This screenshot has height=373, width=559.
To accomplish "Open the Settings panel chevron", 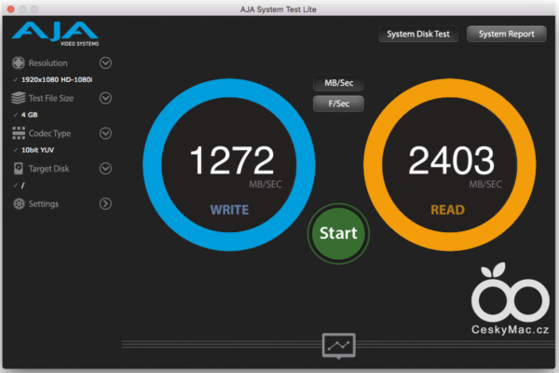I will [105, 203].
